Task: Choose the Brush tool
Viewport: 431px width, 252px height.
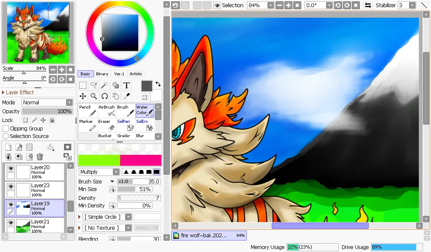Action: 126,111
